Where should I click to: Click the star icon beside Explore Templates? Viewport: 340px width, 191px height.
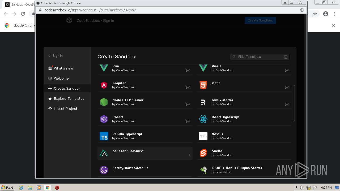point(50,98)
